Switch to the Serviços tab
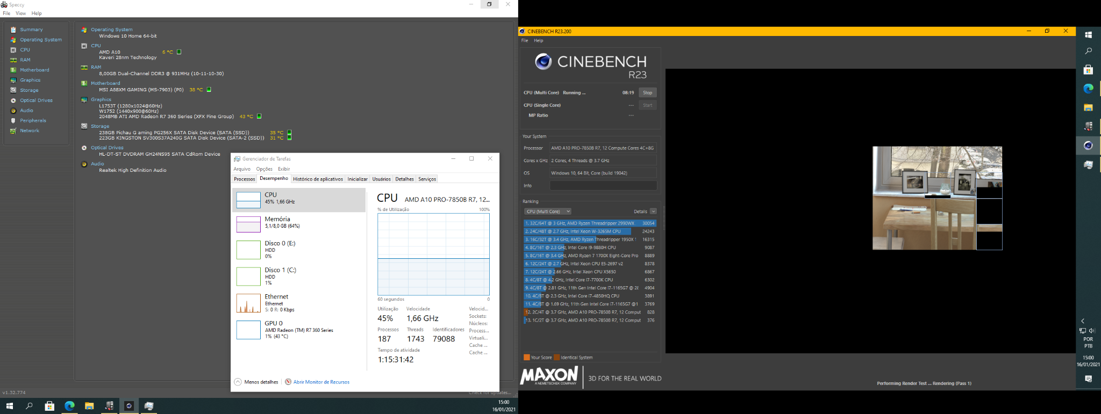This screenshot has width=1101, height=414. click(427, 179)
